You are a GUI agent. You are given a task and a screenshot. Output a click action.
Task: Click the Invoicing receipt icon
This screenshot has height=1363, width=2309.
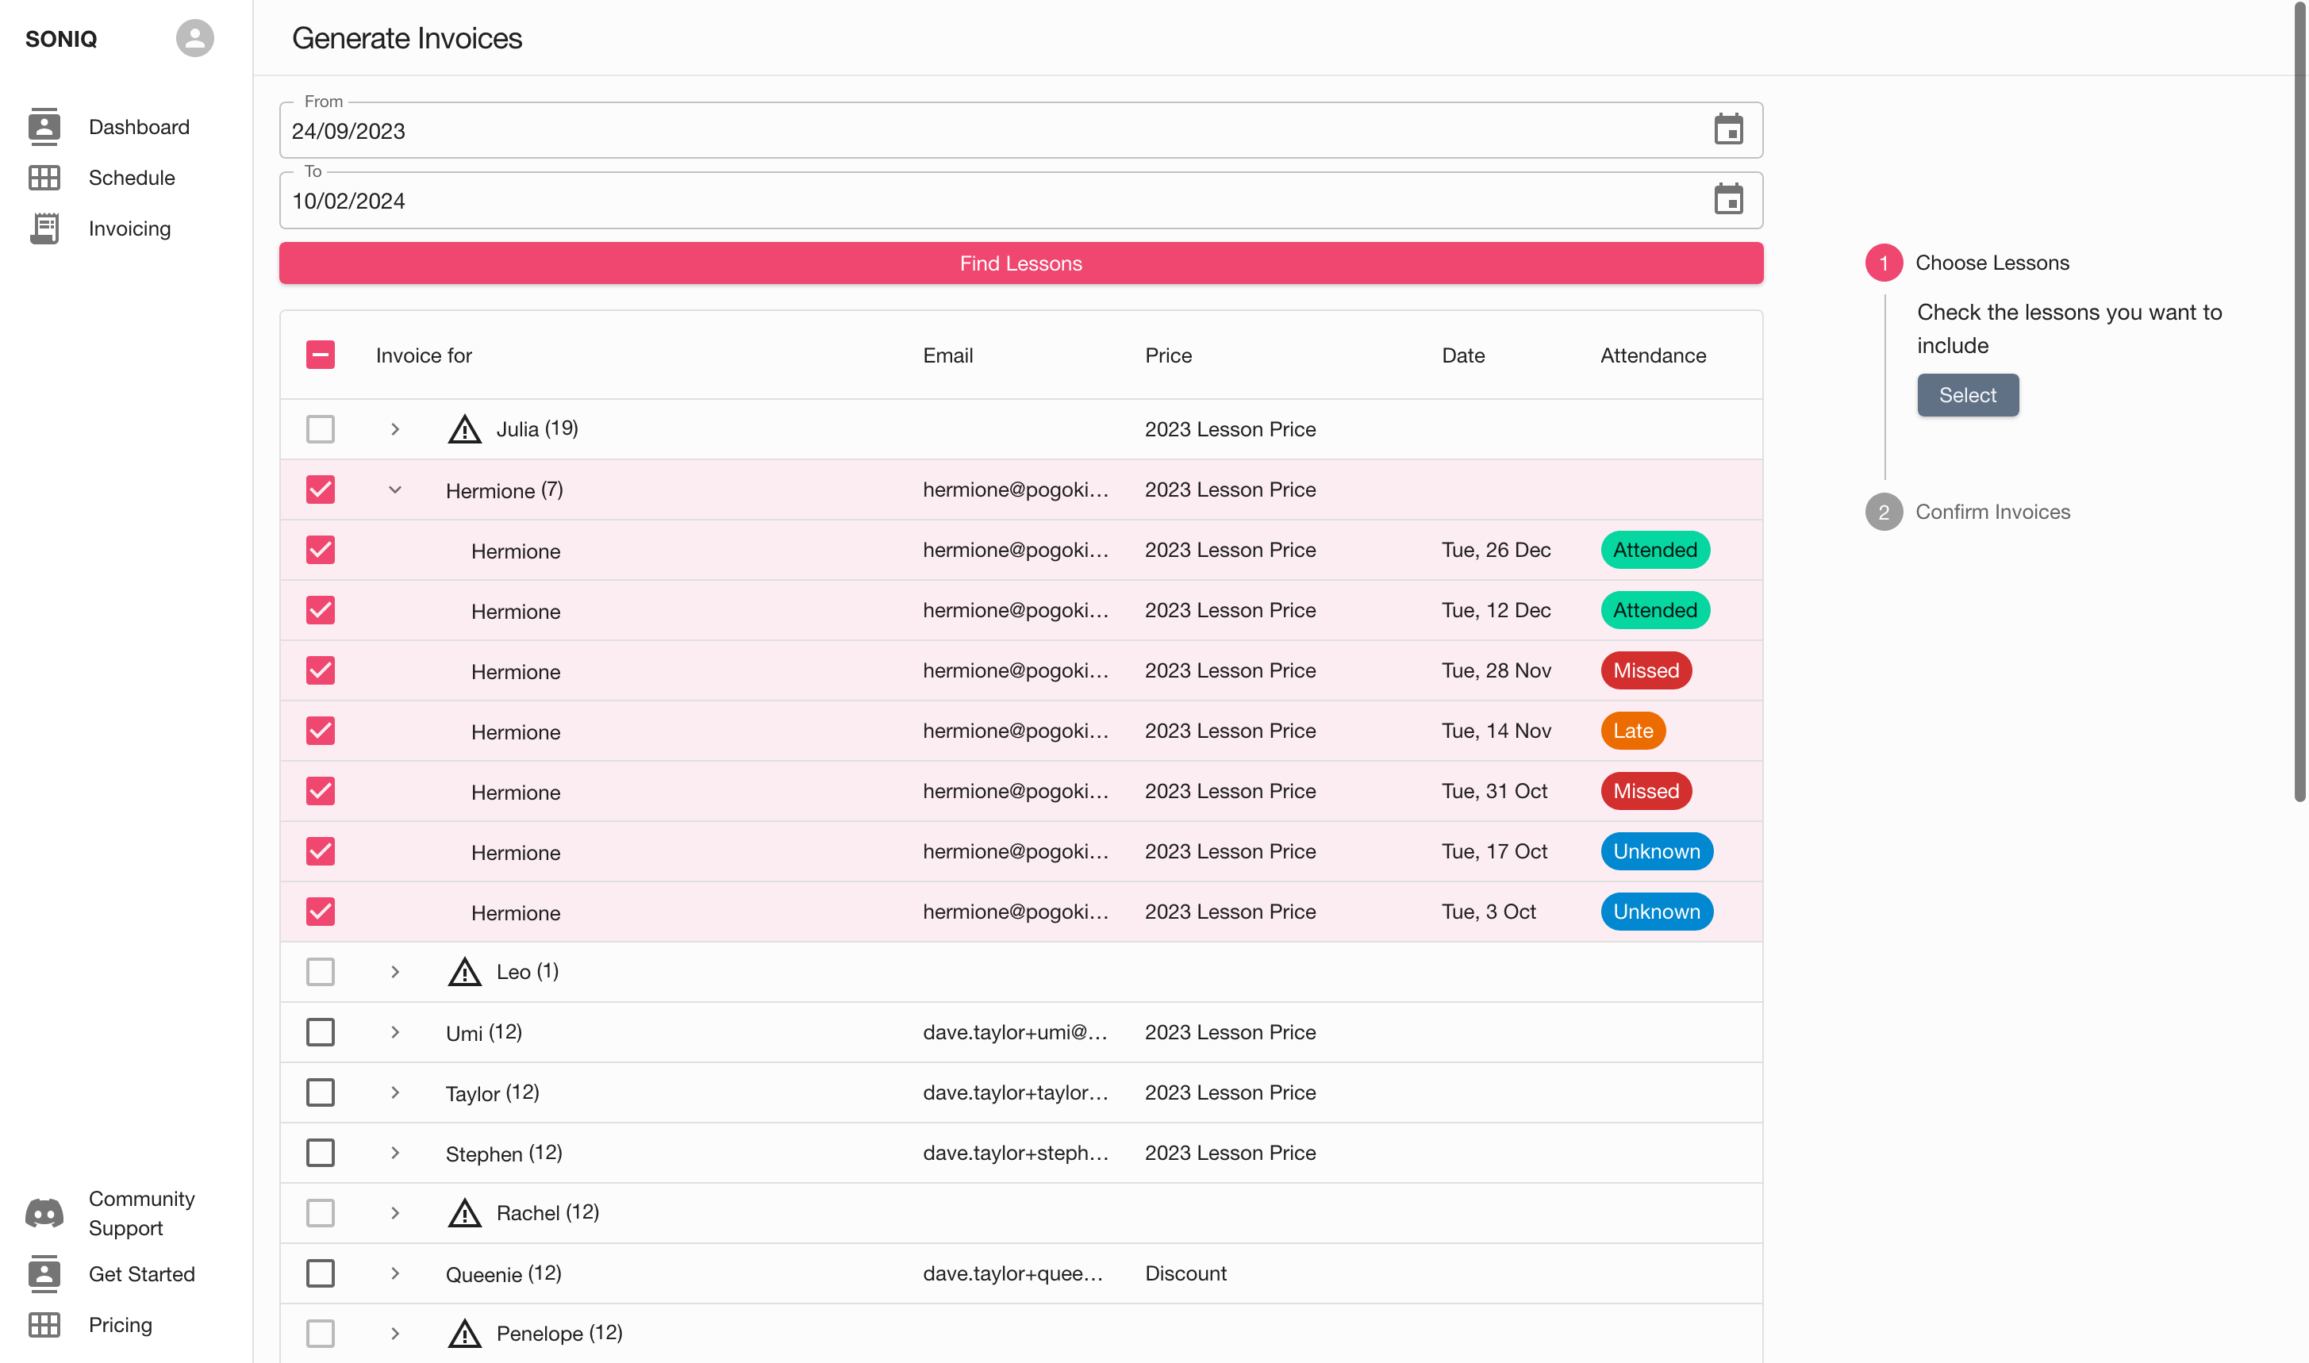(x=44, y=228)
